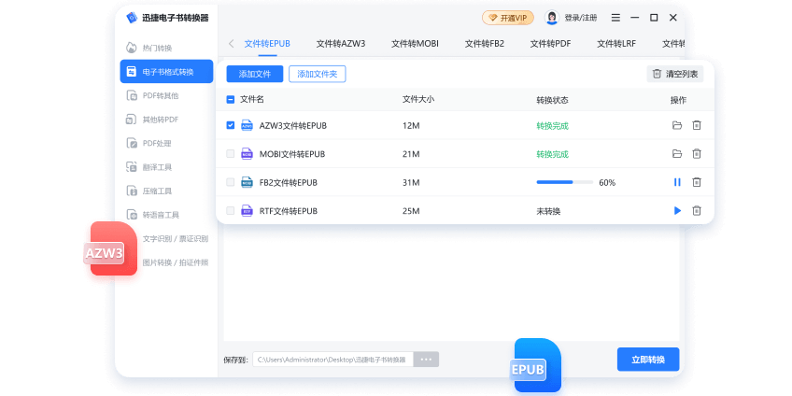792x396 pixels.
Task: Open the 热门转换 sidebar section
Action: [x=156, y=48]
